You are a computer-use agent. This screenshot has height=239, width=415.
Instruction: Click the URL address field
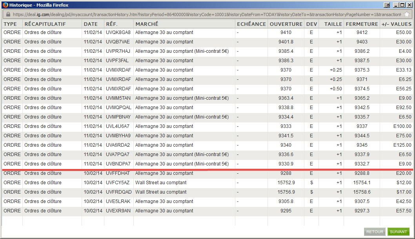tap(206, 14)
